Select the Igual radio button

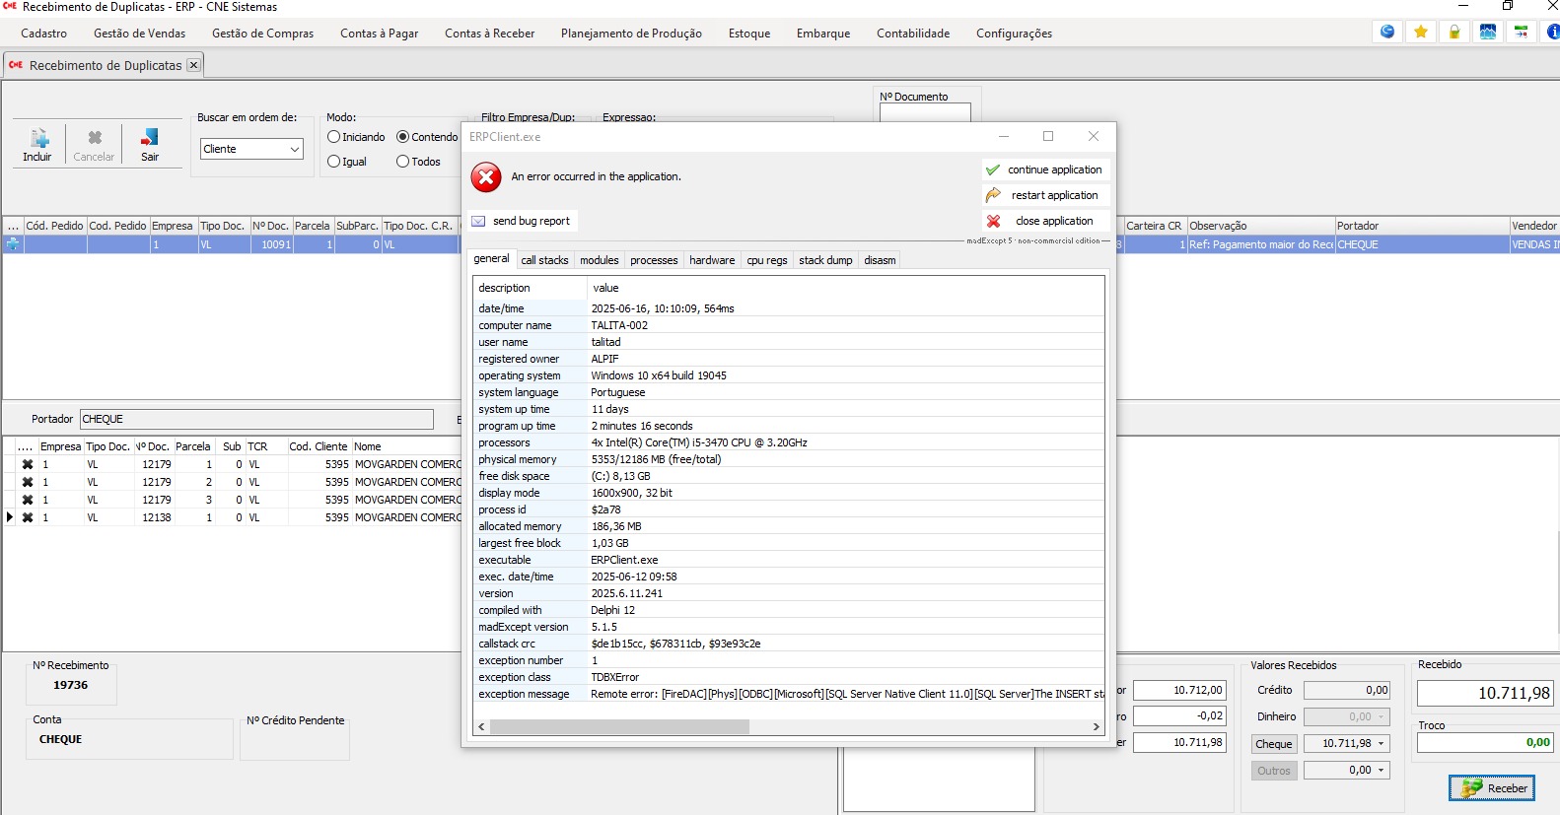334,162
